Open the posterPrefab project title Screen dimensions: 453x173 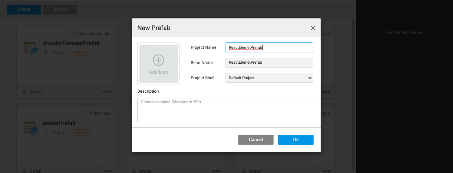pyautogui.click(x=59, y=123)
